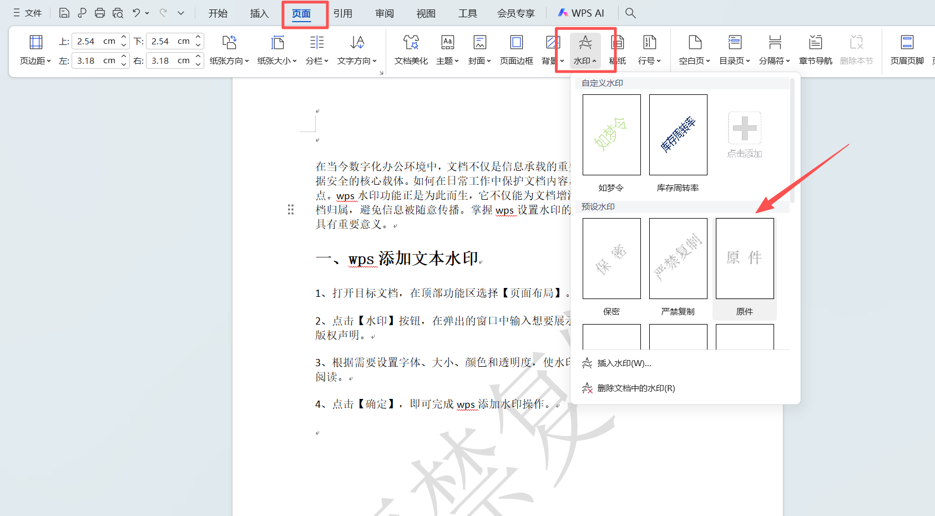Switch to the 插入 tab
Image resolution: width=935 pixels, height=516 pixels.
(x=259, y=13)
